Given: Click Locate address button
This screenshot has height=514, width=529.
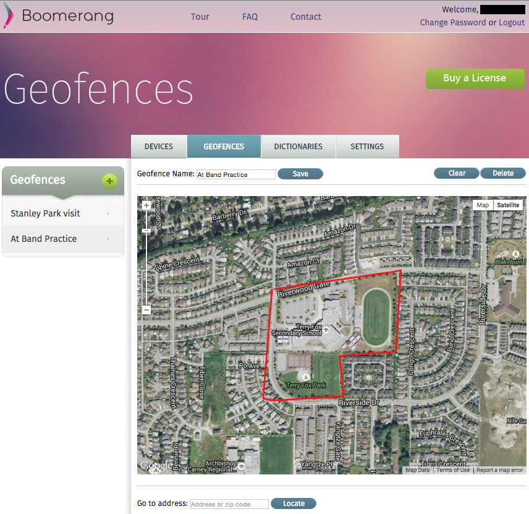Looking at the screenshot, I should click(294, 503).
